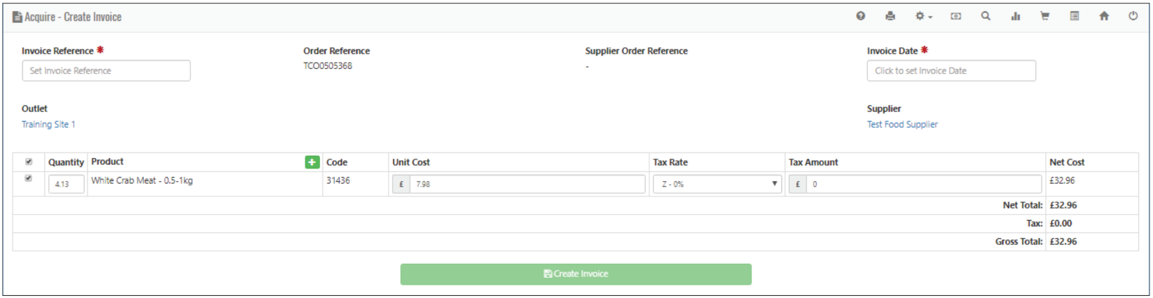Click the printer icon in toolbar
The image size is (1153, 298).
890,16
